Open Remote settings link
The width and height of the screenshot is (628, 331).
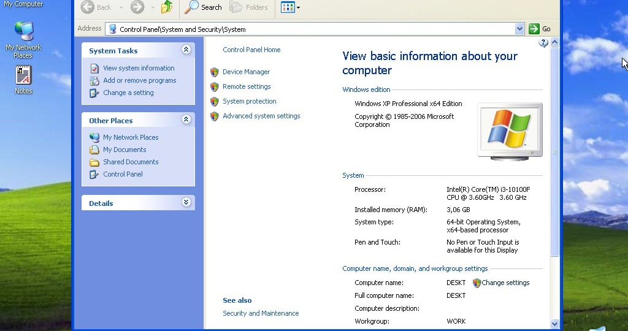pos(247,86)
